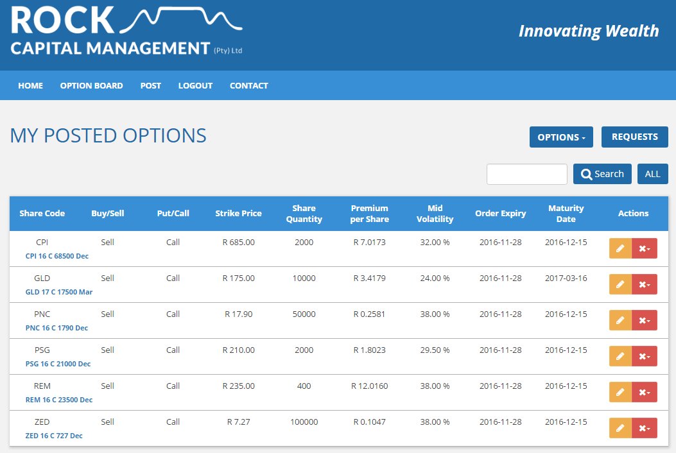The height and width of the screenshot is (453, 676).
Task: Edit the REM option with pencil icon
Action: coord(620,392)
